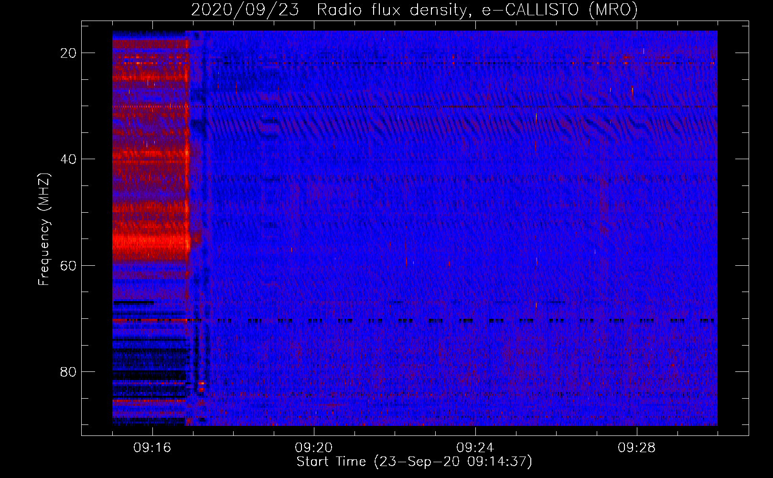The image size is (773, 478).
Task: Click the 40 MHz tick label
Action: 68,159
